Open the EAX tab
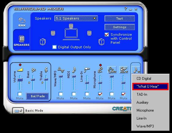Viewport: 172px width, 133px height. coord(22,22)
